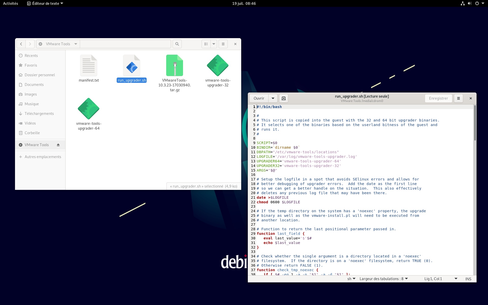This screenshot has width=488, height=305.
Task: Open new document tab icon in editor
Action: coord(284,98)
